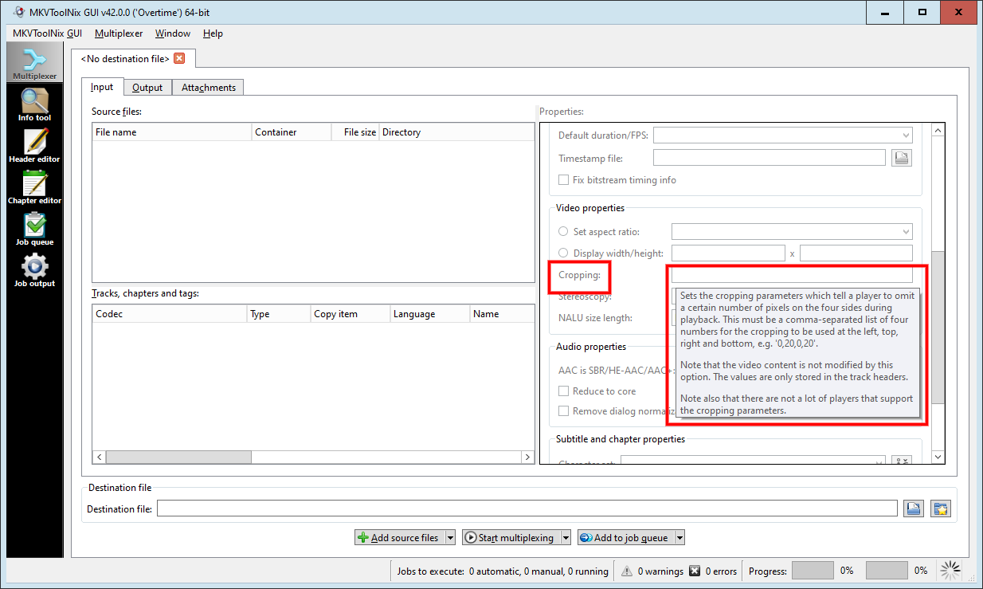Screen dimensions: 983x589
Task: Click tracks list horizontal scrollbar left arrow
Action: tap(100, 457)
